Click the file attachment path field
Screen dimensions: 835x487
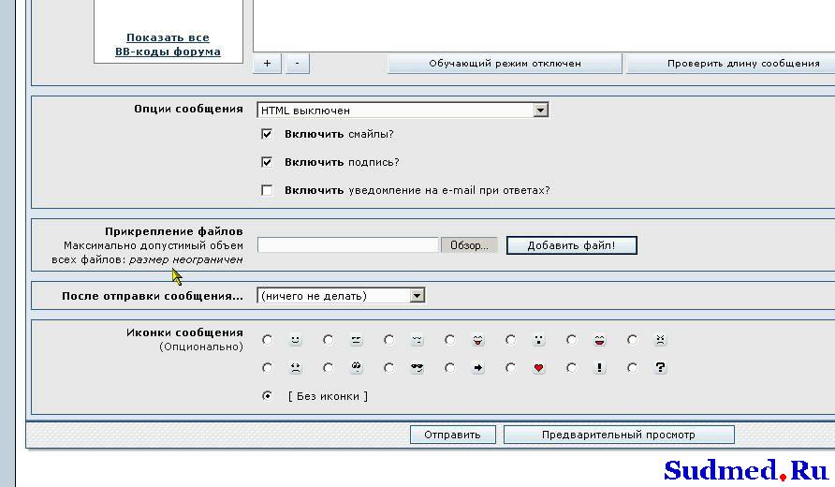tap(347, 245)
